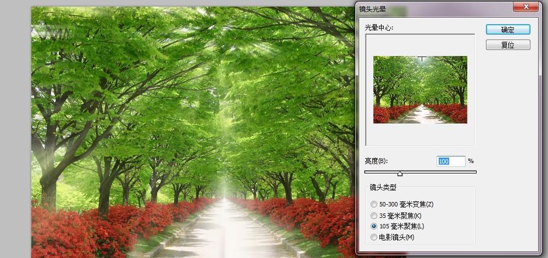Viewport: 548px width, 258px height.
Task: Select the 电影镜头 lens type
Action: click(374, 237)
